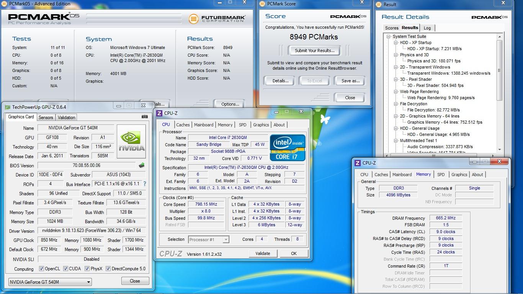523x294 pixels.
Task: Click the CPU-Z Specification field
Action: coord(246,168)
